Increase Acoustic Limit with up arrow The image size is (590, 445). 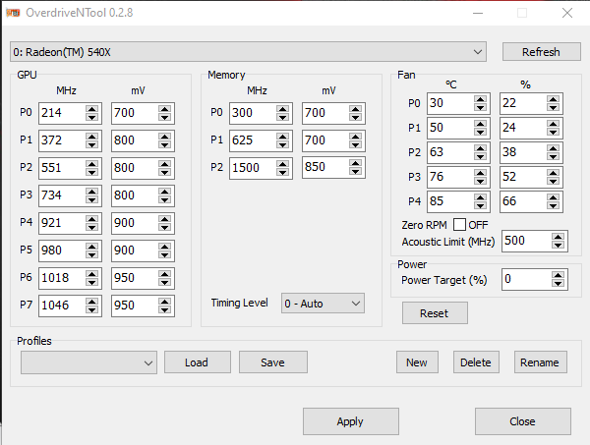(558, 237)
